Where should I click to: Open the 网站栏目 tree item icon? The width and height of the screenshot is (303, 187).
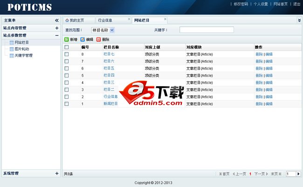click(12, 43)
